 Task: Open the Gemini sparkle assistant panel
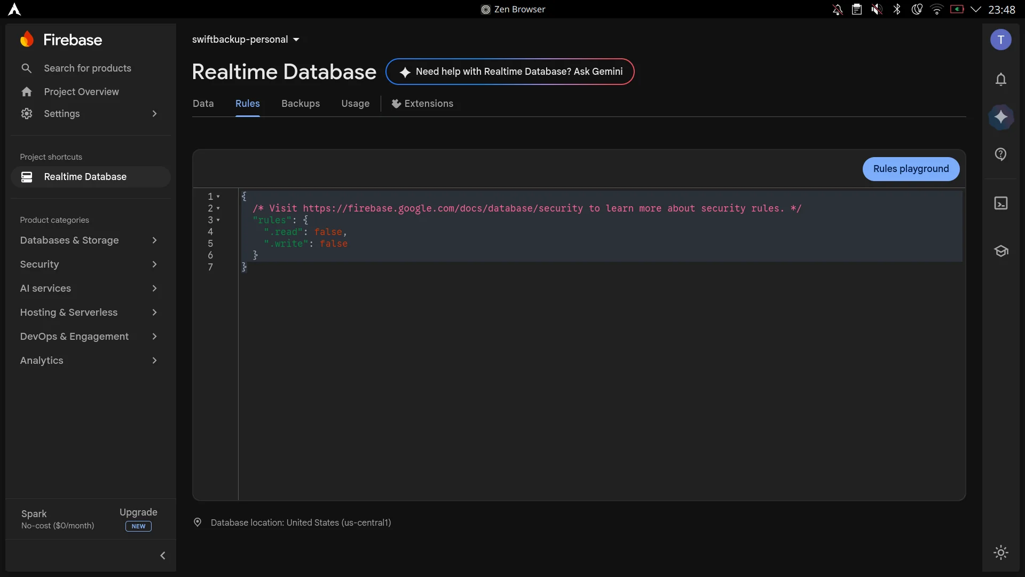click(1001, 117)
